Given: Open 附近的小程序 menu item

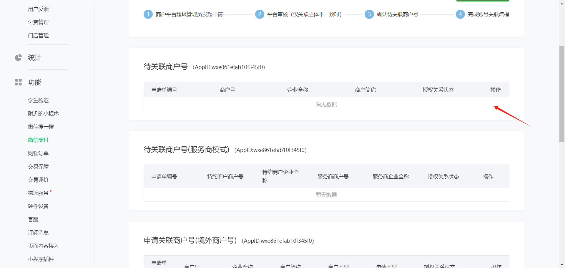Looking at the screenshot, I should click(x=43, y=114).
